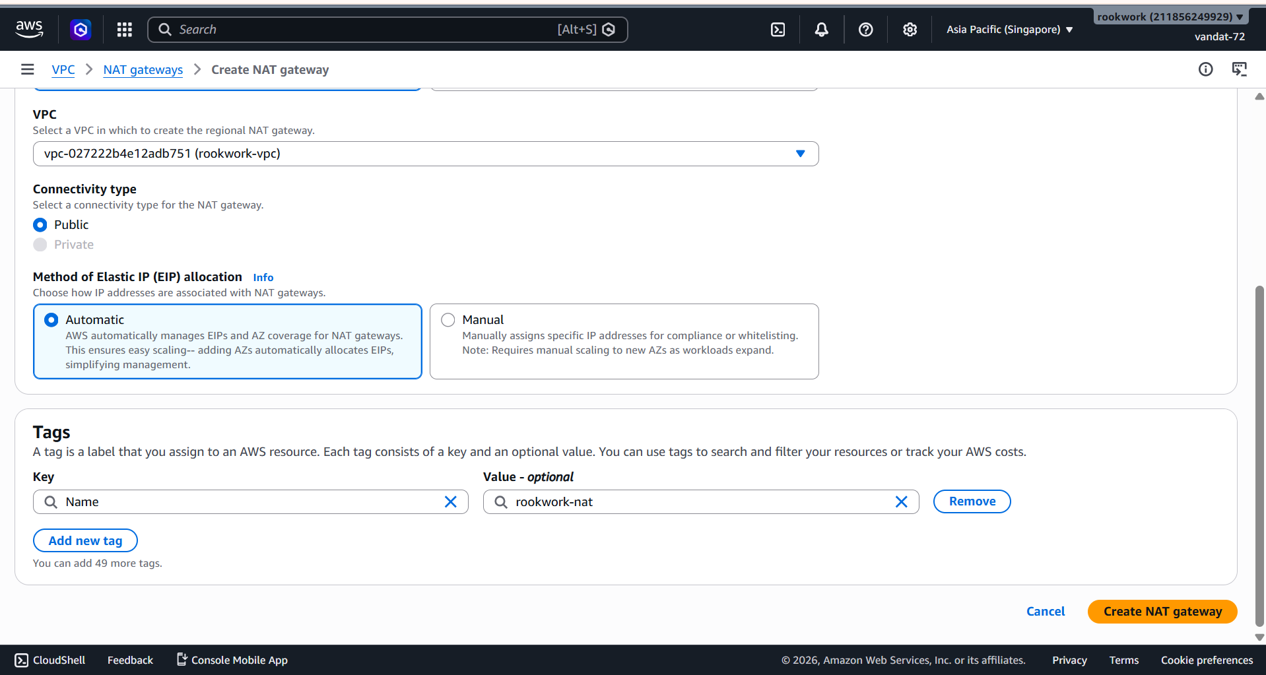This screenshot has height=675, width=1266.
Task: Remove the Name tag
Action: (972, 501)
